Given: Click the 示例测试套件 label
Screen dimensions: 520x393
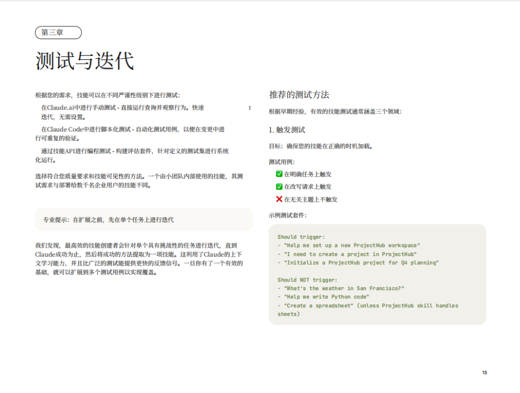Looking at the screenshot, I should pos(288,215).
